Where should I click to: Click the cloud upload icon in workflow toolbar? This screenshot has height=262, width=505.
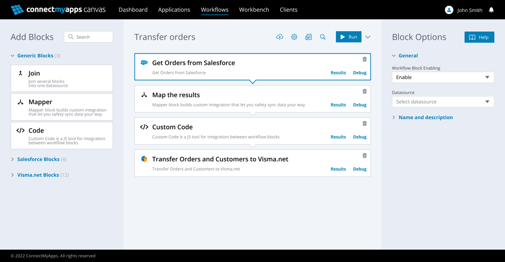pos(280,37)
